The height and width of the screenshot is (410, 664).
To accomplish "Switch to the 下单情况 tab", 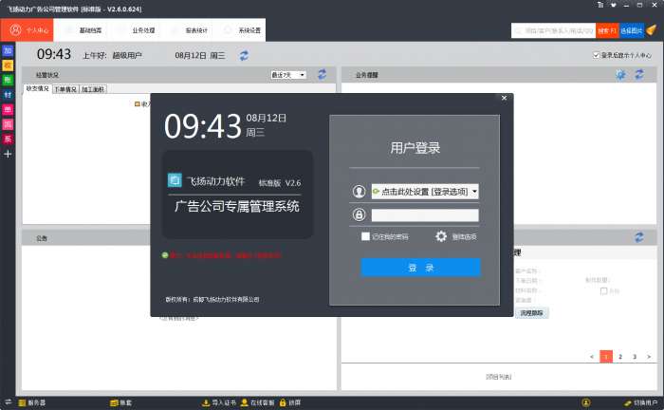I will 65,89.
